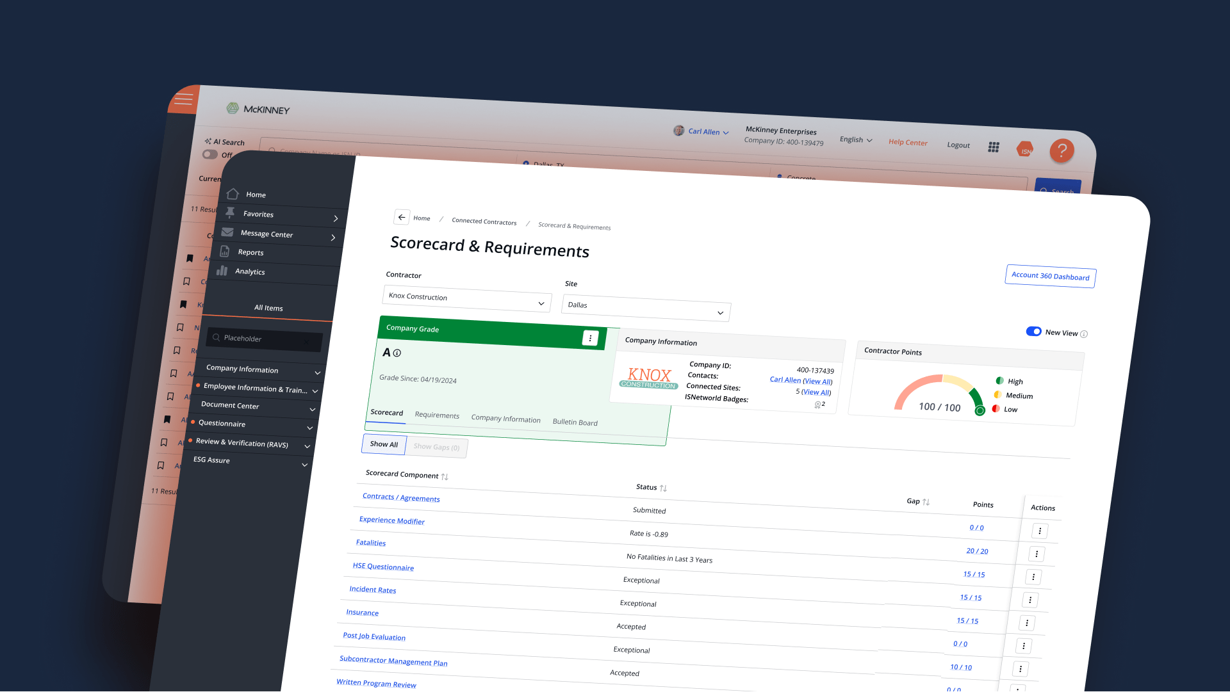View all connected sites link
The height and width of the screenshot is (692, 1230).
pyautogui.click(x=816, y=392)
